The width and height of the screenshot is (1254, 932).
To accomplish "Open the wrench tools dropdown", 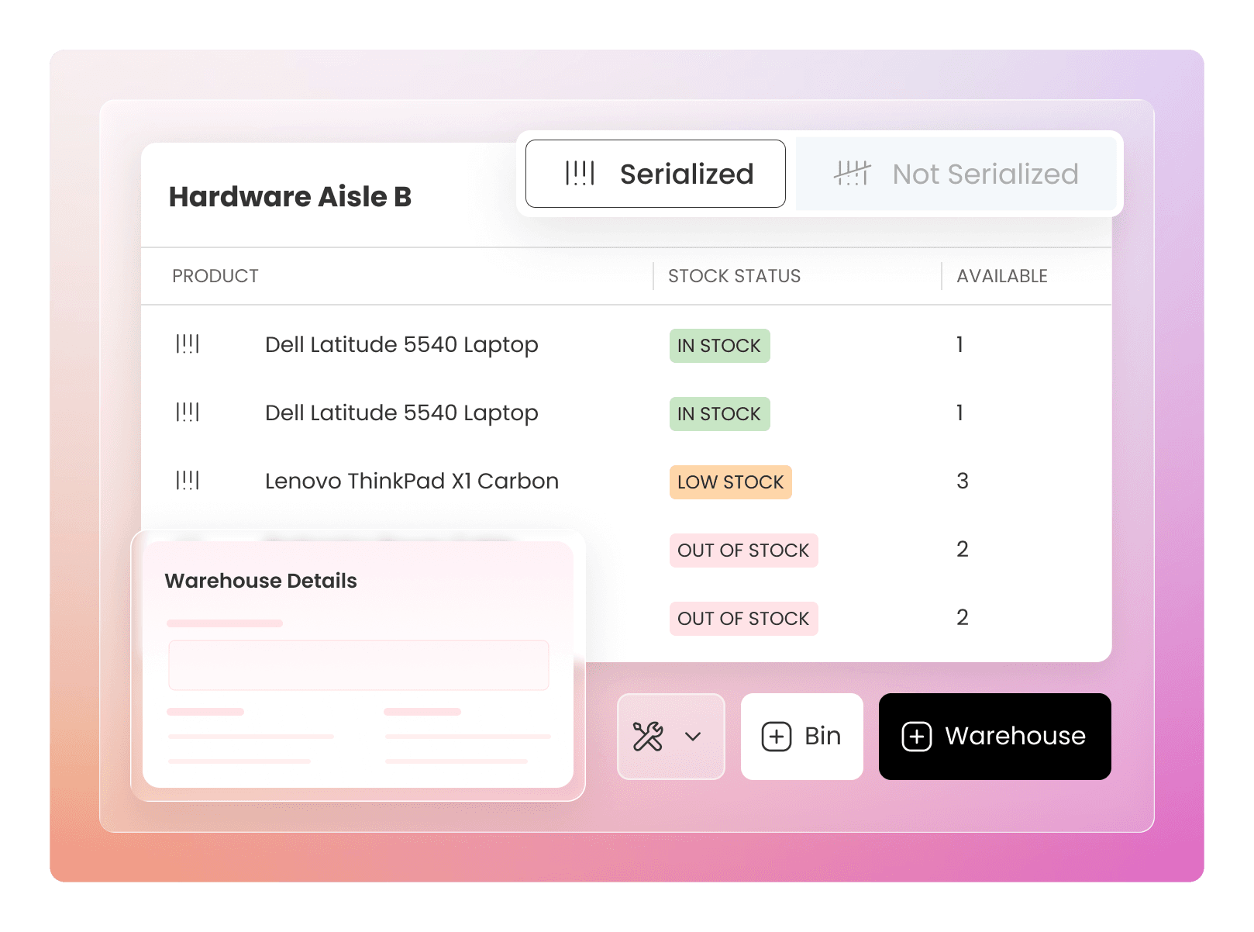I will [670, 737].
